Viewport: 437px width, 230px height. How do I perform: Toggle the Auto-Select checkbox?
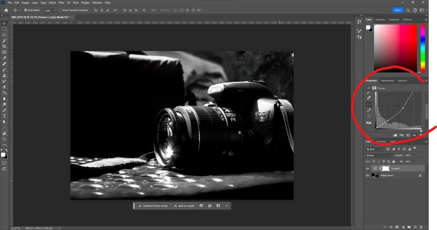[x=26, y=10]
